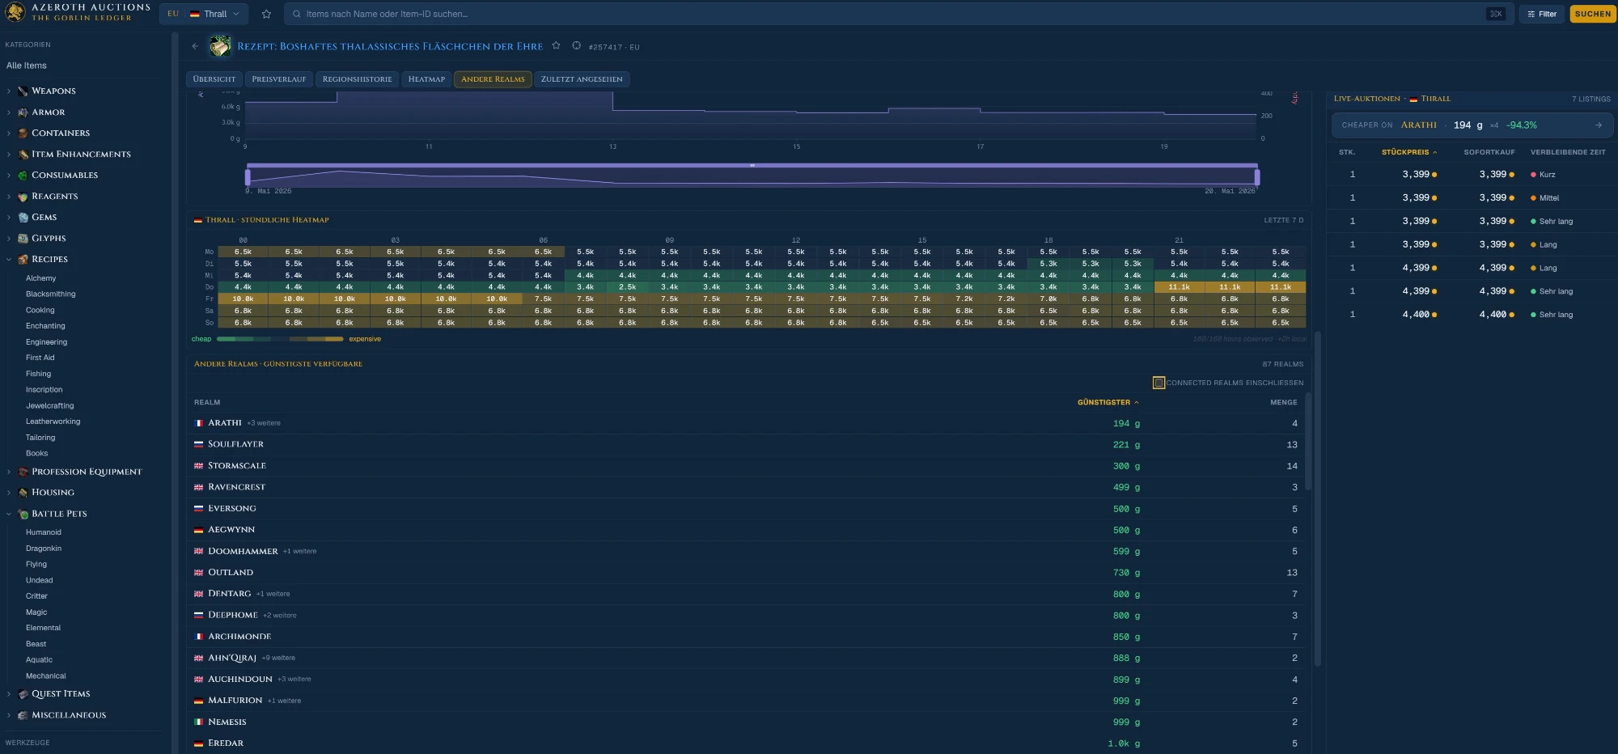Click the Consumables category icon

click(23, 176)
